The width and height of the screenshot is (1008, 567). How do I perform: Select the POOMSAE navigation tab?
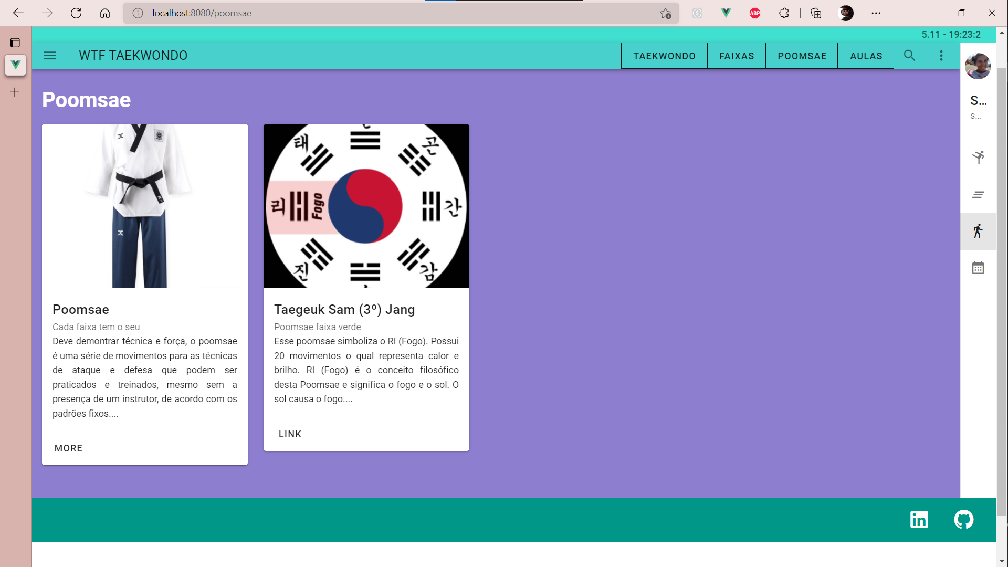pos(802,56)
